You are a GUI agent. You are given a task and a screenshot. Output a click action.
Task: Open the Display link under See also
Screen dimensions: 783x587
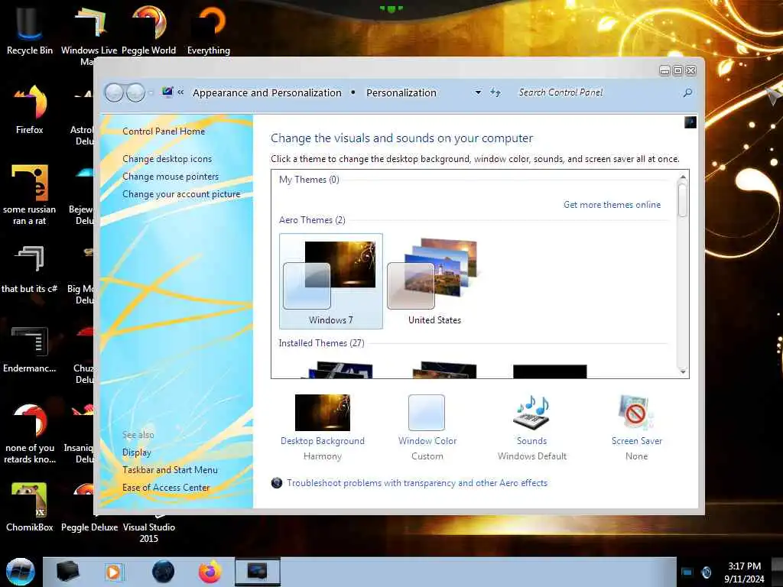click(137, 452)
